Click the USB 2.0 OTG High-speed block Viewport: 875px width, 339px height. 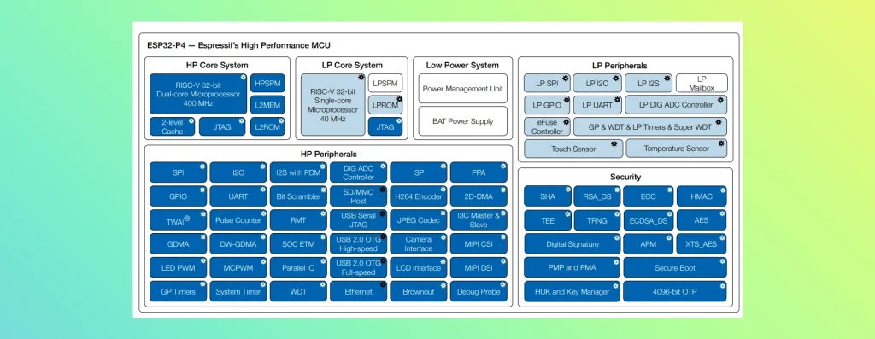click(358, 243)
